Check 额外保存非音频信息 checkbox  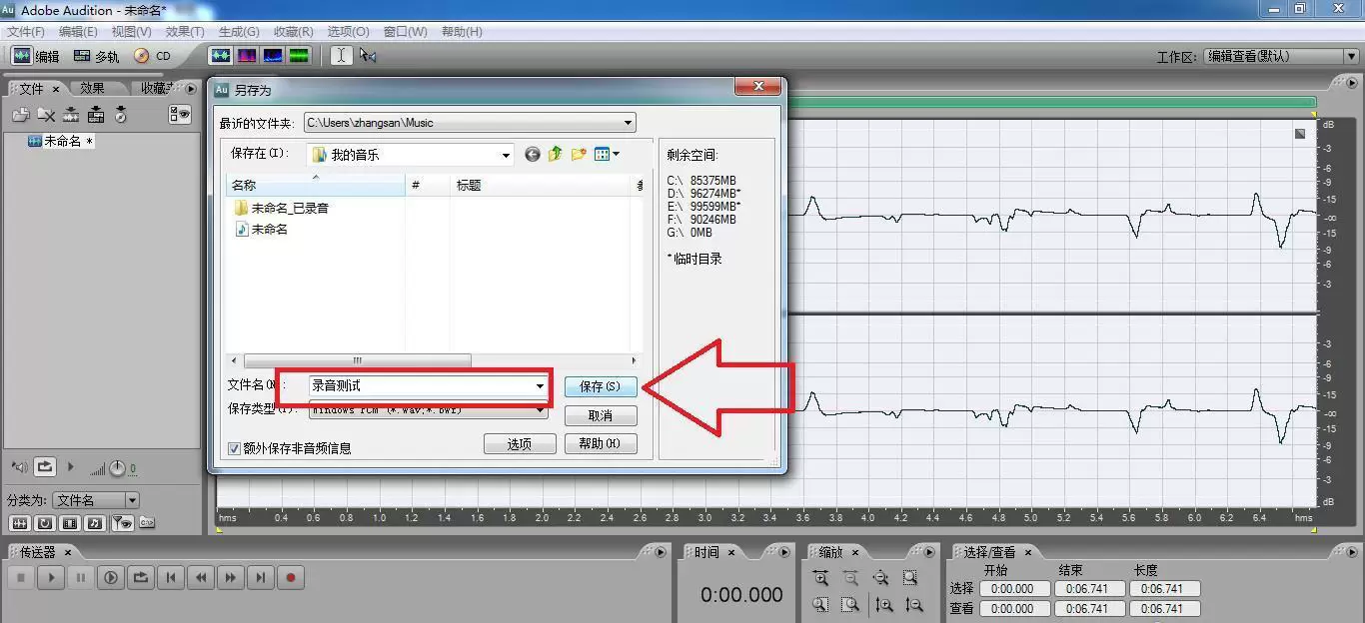click(235, 448)
